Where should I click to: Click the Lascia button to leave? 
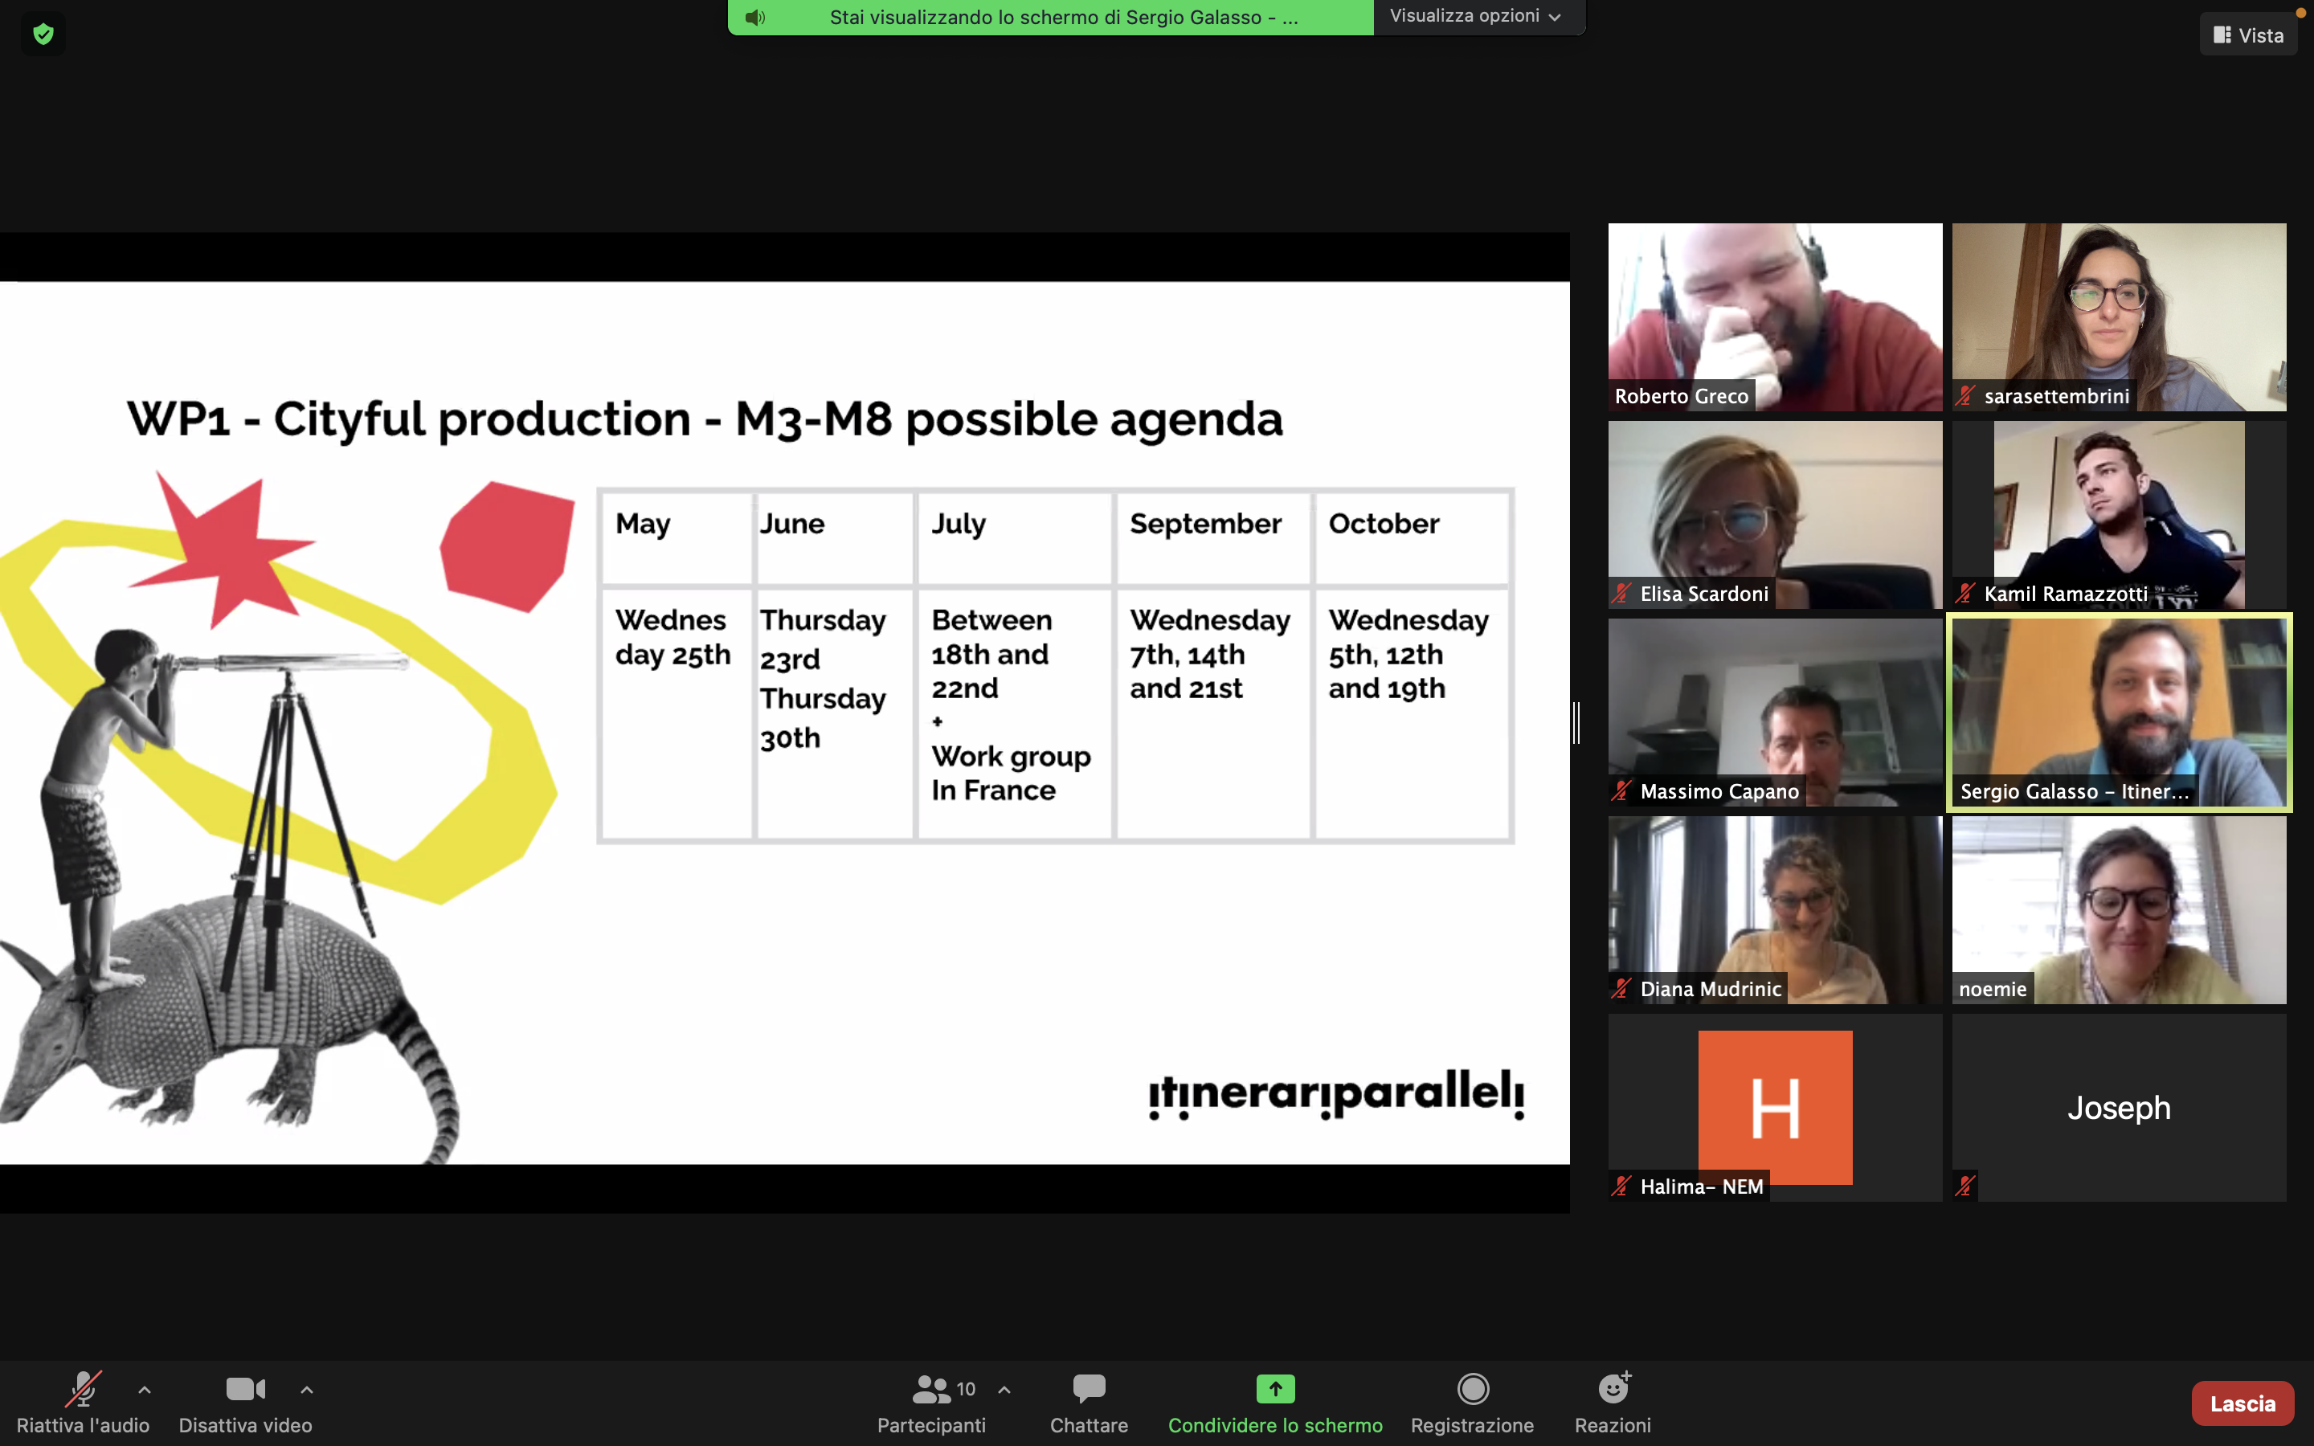click(x=2242, y=1403)
